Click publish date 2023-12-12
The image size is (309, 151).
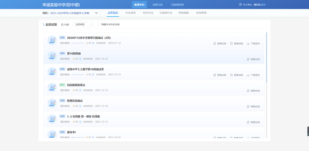(102, 122)
